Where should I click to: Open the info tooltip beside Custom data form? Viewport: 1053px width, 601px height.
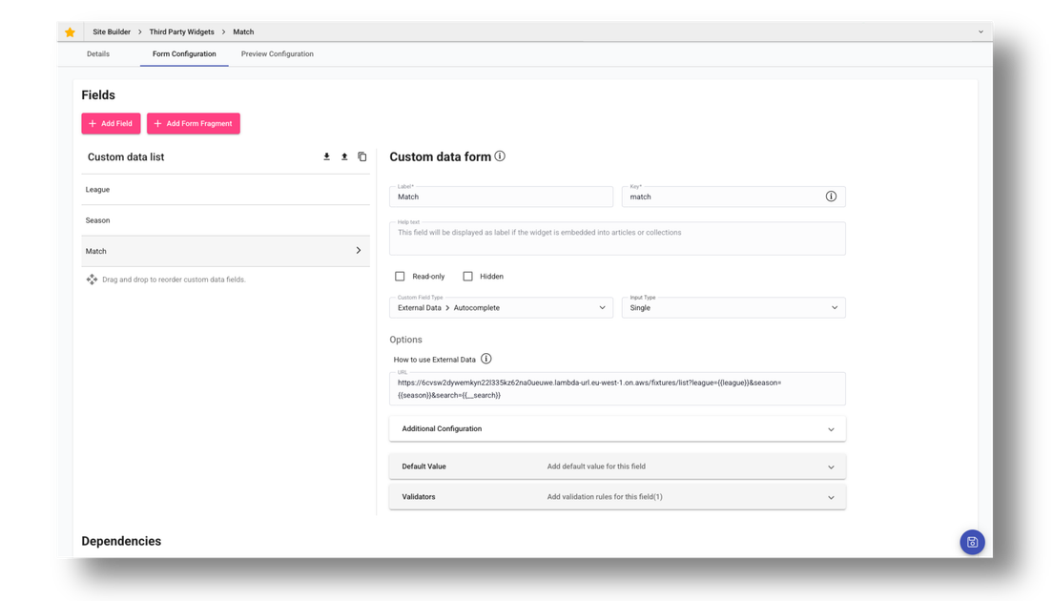(500, 156)
